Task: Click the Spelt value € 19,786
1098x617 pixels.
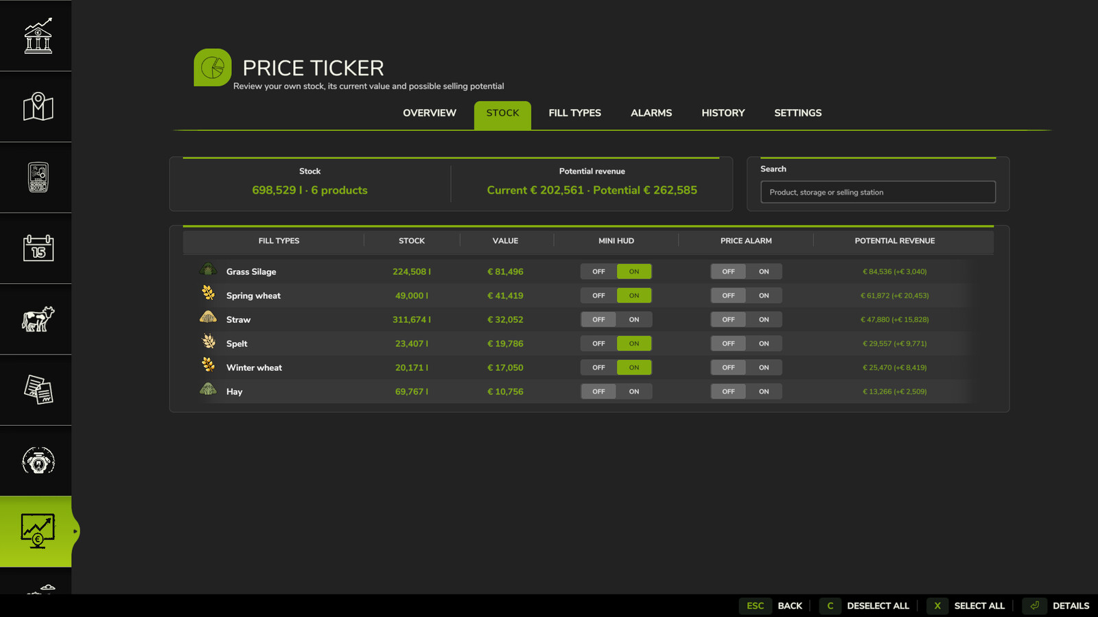Action: (x=505, y=343)
